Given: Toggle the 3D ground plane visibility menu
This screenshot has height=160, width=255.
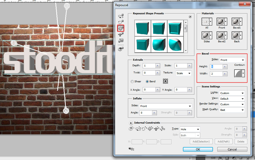Looking at the screenshot, I should tap(131, 149).
